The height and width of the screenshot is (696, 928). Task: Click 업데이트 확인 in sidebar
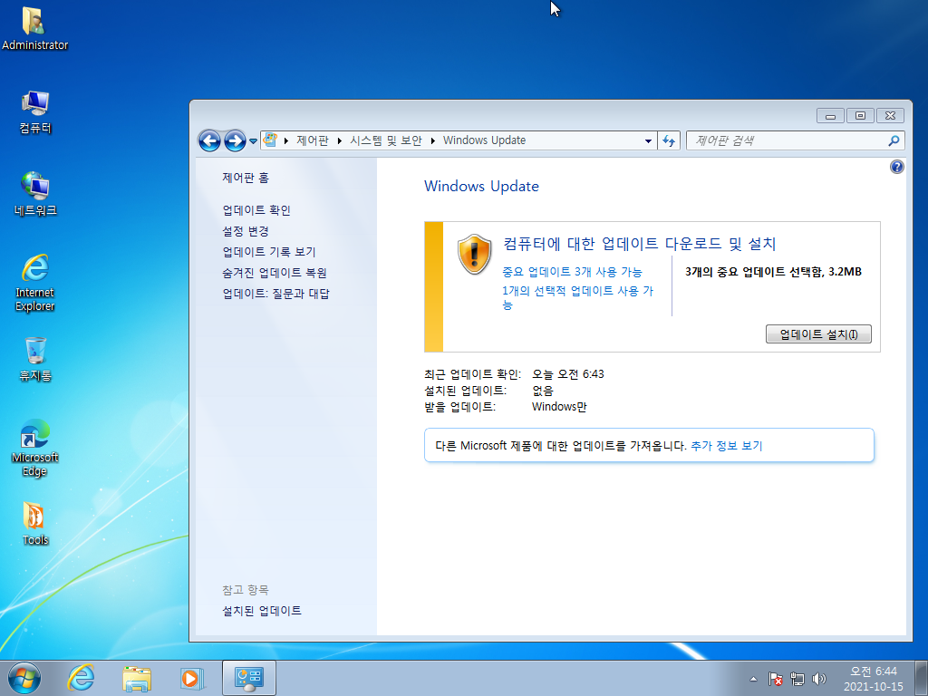(x=256, y=210)
